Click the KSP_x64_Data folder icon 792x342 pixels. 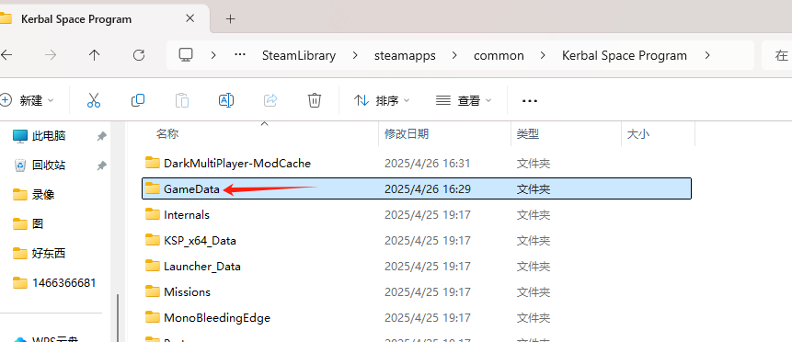(x=152, y=240)
